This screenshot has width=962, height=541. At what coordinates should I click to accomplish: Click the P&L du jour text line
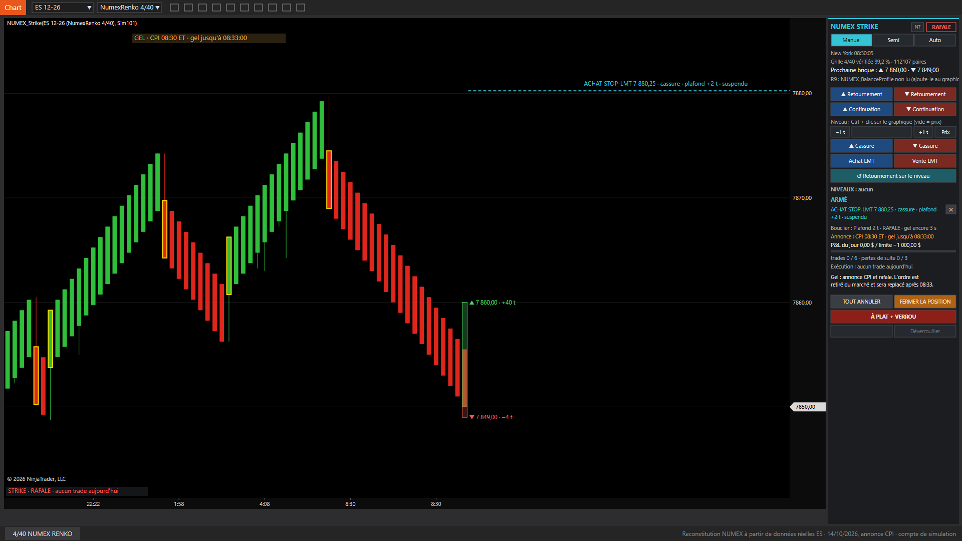[876, 245]
